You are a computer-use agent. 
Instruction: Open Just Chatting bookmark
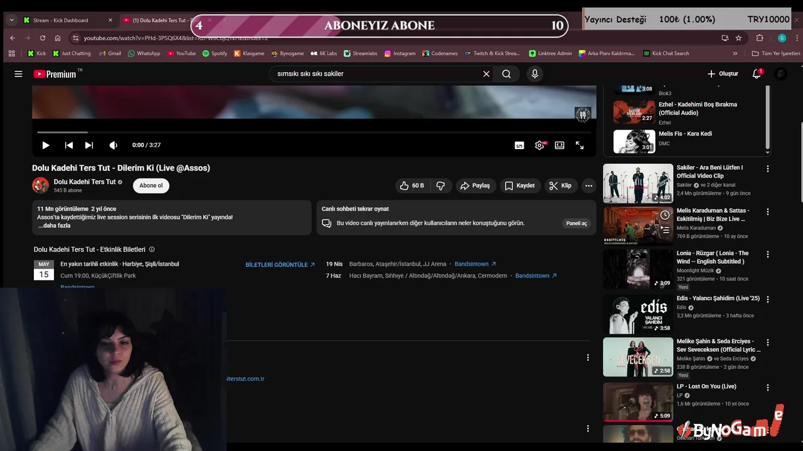coord(72,54)
